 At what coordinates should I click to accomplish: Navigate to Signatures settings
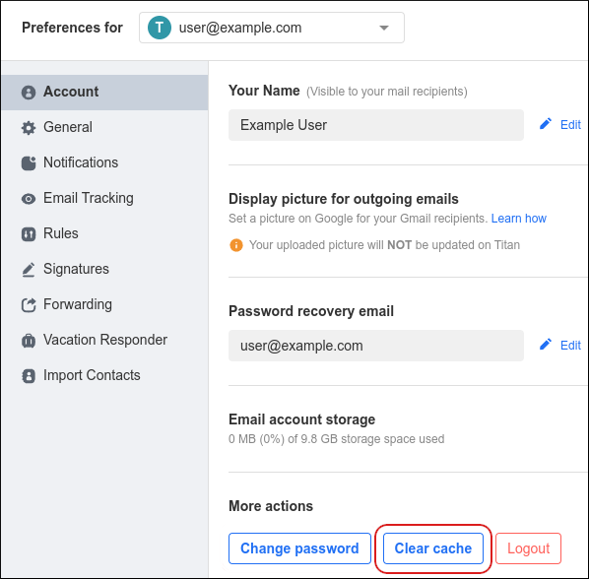click(104, 270)
